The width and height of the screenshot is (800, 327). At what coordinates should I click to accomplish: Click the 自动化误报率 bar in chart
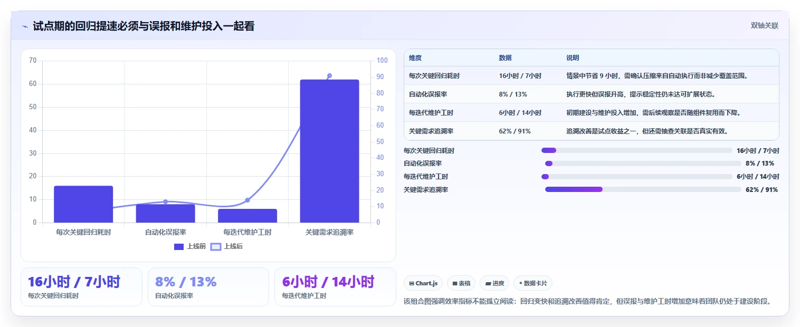[165, 213]
